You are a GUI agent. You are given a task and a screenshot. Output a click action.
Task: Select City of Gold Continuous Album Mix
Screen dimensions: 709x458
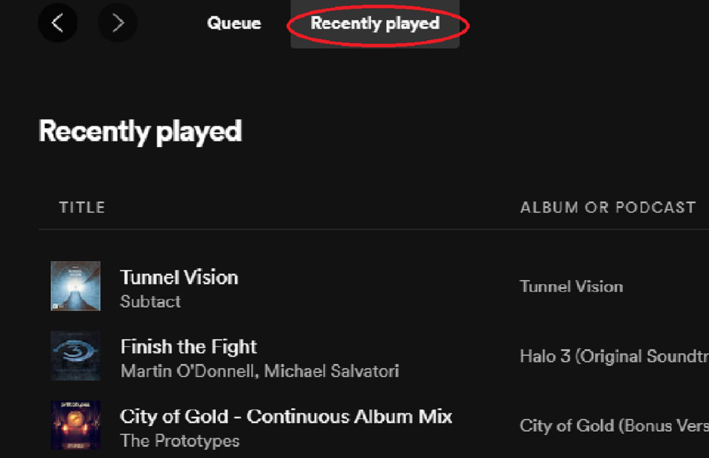point(286,416)
